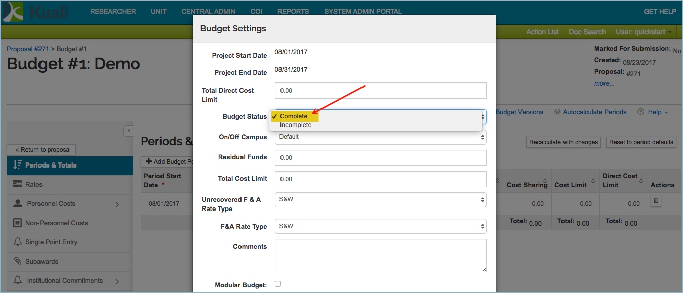Click Recalculate with changes button
This screenshot has width=683, height=293.
[x=564, y=142]
